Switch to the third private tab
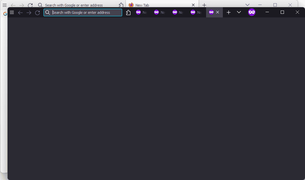The image size is (305, 180). tap(177, 12)
